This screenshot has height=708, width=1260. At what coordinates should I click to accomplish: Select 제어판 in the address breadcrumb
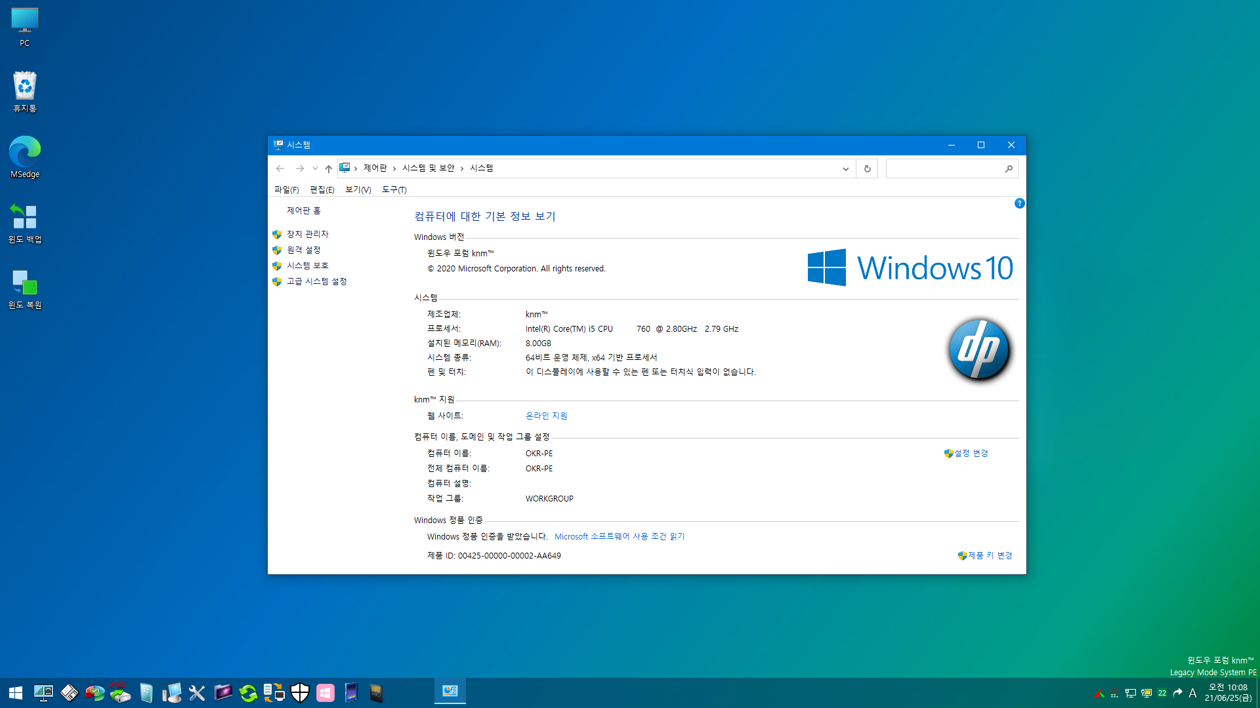(x=375, y=168)
